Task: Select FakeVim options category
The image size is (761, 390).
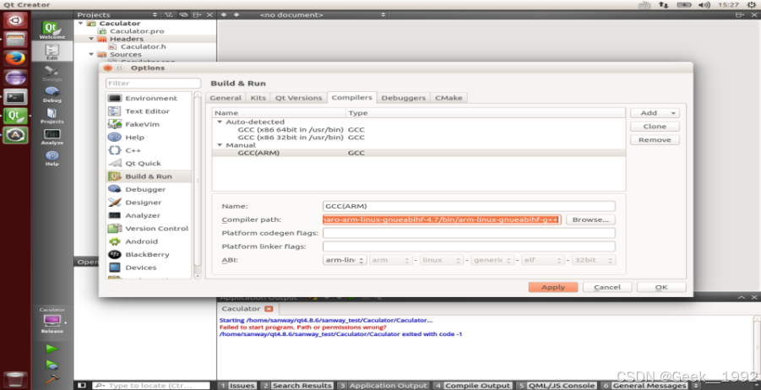Action: [x=149, y=124]
